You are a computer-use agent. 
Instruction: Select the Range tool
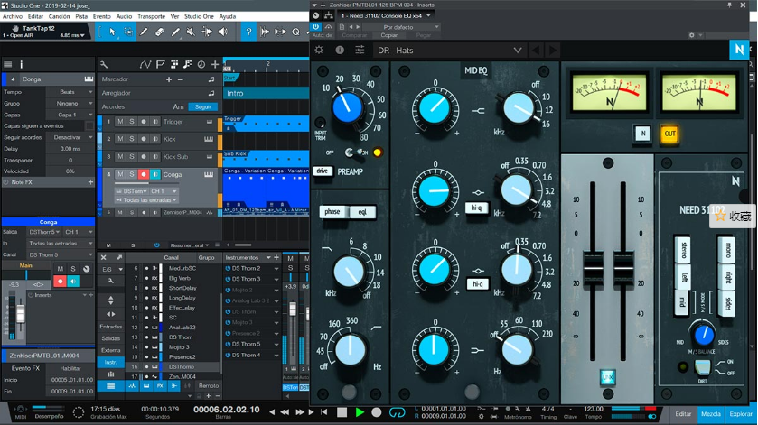coord(128,32)
